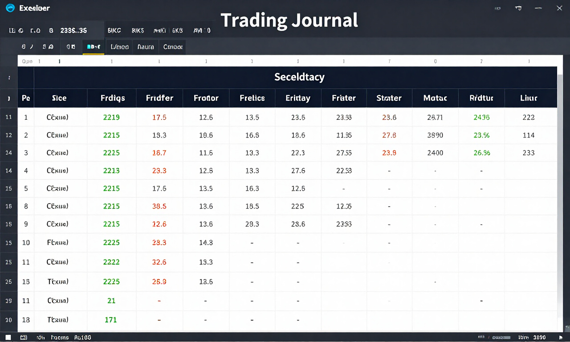The image size is (570, 342).
Task: Click the Frotlor column header
Action: coord(206,98)
